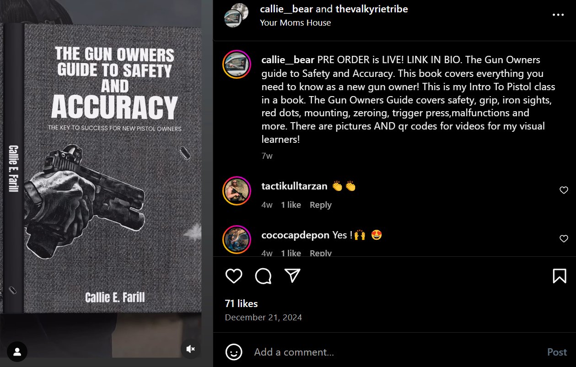Viewport: 576px width, 367px height.
Task: Open tactikulltarzan's profile avatar
Action: click(237, 190)
